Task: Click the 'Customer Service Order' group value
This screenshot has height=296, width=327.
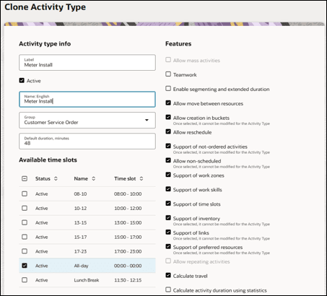Action: pos(51,122)
